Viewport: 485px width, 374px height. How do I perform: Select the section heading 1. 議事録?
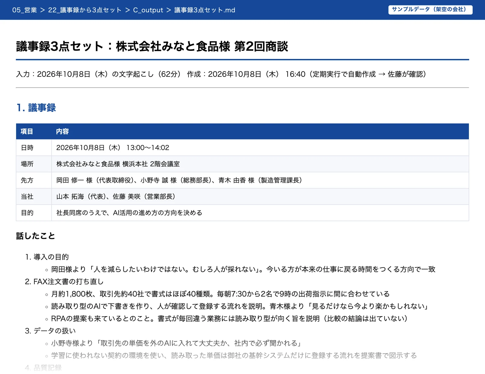click(x=36, y=108)
